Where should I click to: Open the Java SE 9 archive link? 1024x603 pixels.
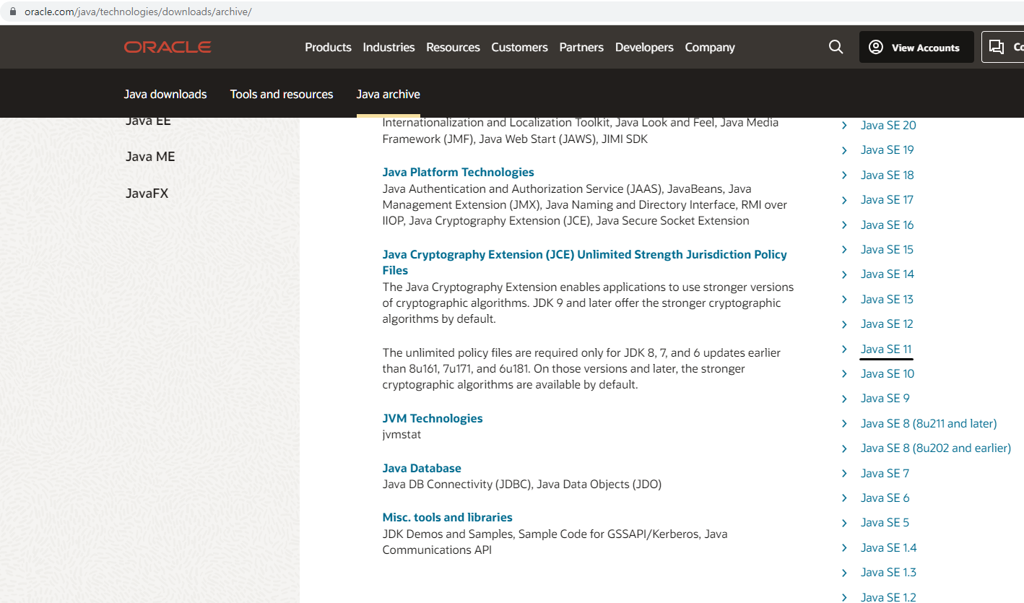pyautogui.click(x=885, y=398)
